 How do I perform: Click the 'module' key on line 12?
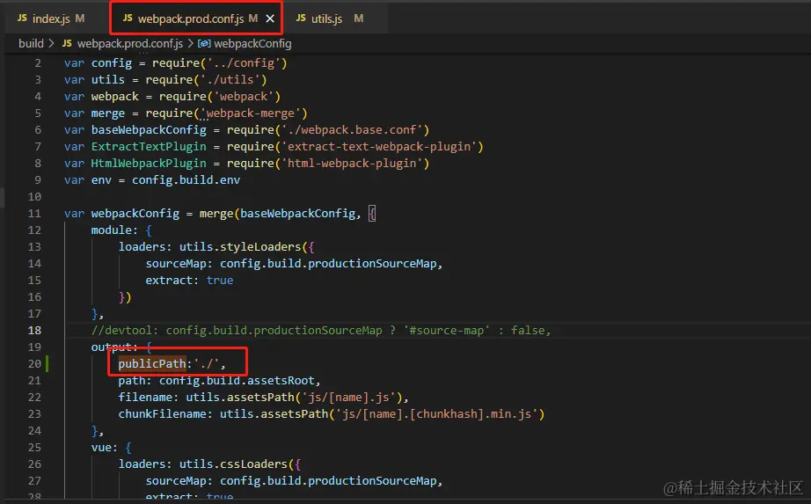click(x=111, y=230)
